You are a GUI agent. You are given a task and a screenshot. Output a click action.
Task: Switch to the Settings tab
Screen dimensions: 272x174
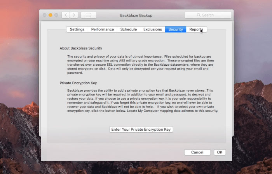click(x=77, y=29)
